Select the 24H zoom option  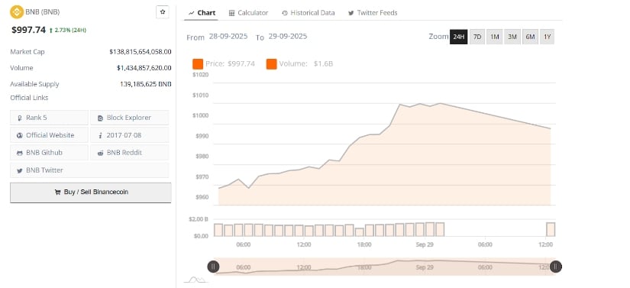458,37
